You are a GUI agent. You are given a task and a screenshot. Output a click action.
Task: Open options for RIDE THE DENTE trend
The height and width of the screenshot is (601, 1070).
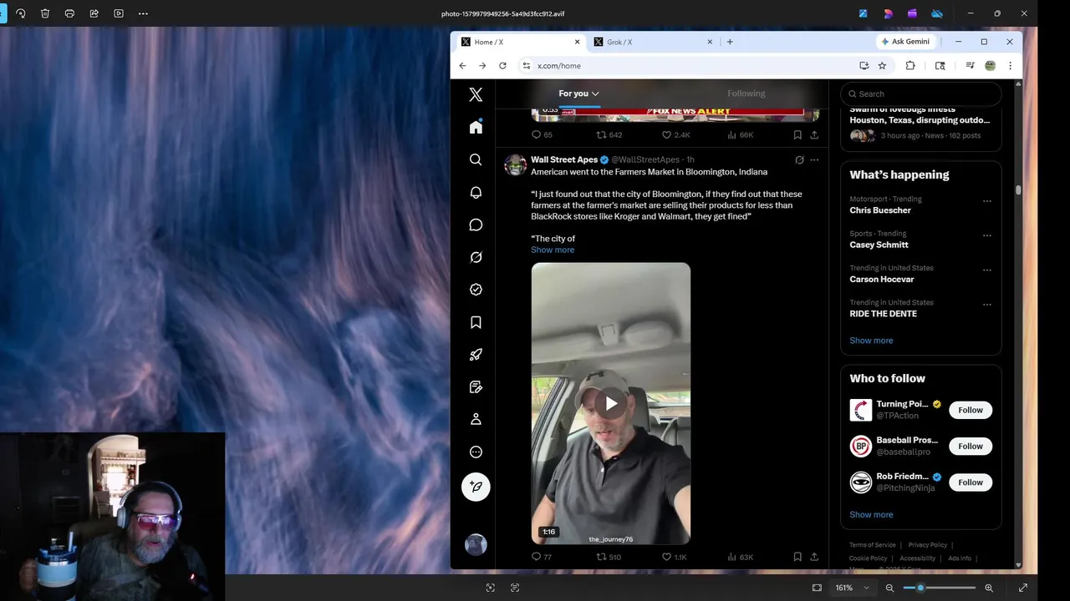(987, 305)
